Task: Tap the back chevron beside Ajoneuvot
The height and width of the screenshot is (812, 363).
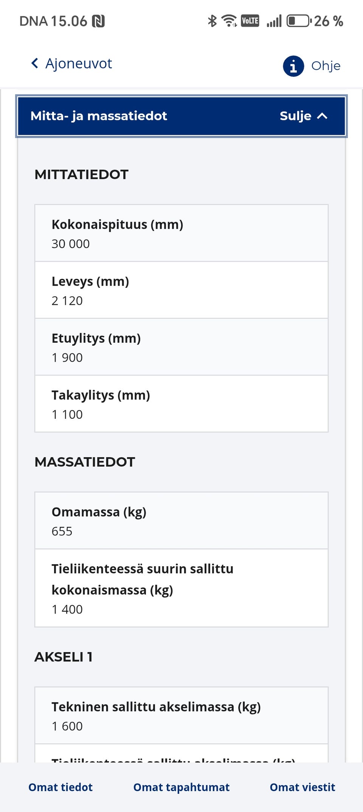Action: coord(34,63)
